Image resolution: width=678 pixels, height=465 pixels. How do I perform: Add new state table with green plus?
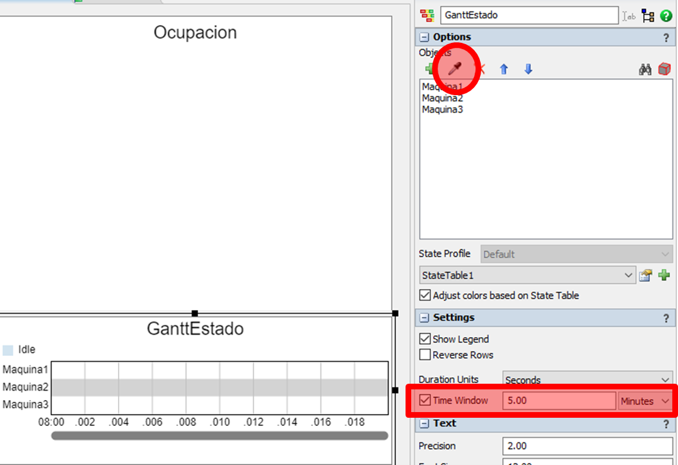(x=664, y=275)
